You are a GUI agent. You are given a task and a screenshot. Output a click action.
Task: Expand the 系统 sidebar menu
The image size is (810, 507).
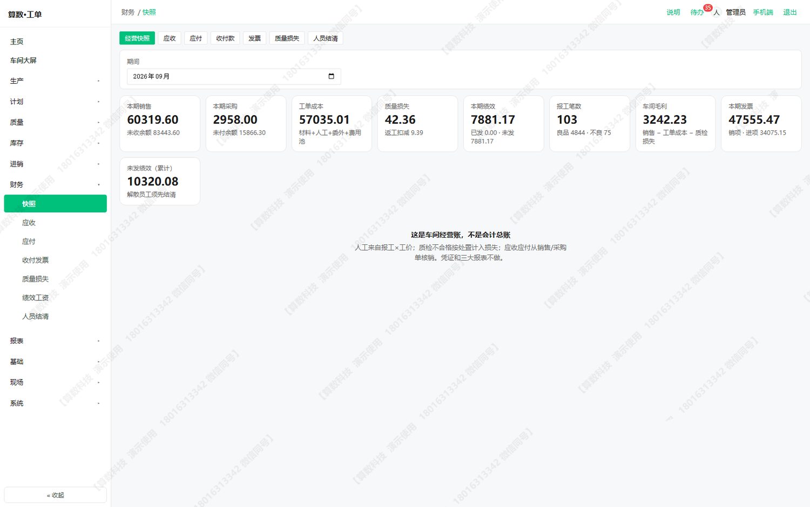(55, 403)
